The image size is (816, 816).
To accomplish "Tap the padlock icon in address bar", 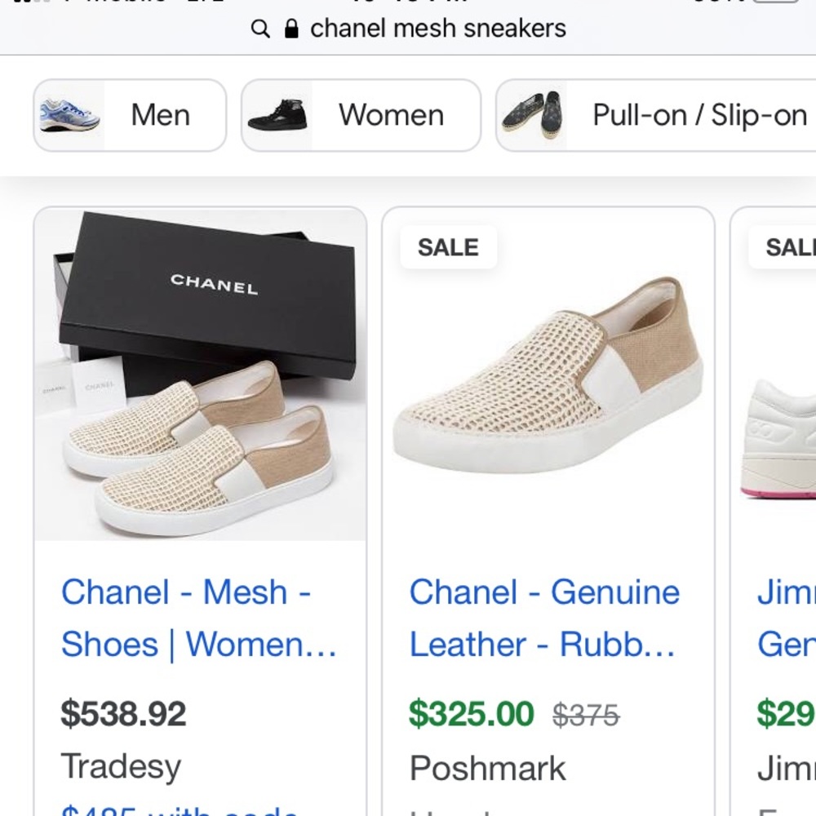I will (291, 29).
